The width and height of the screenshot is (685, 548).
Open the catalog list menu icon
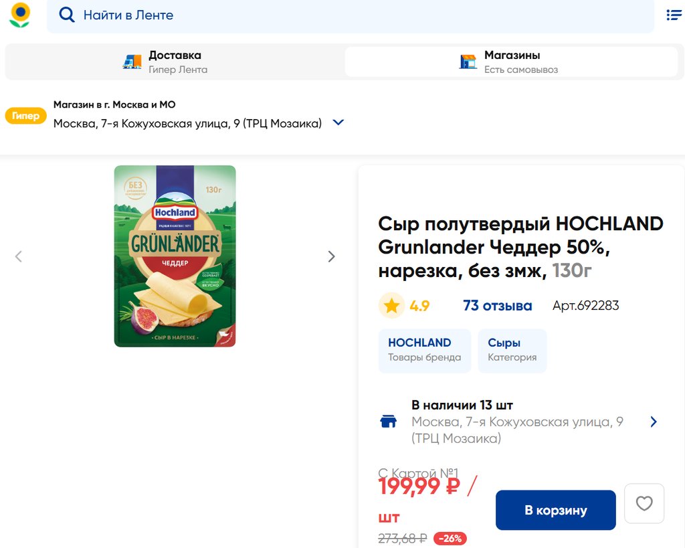pyautogui.click(x=674, y=15)
